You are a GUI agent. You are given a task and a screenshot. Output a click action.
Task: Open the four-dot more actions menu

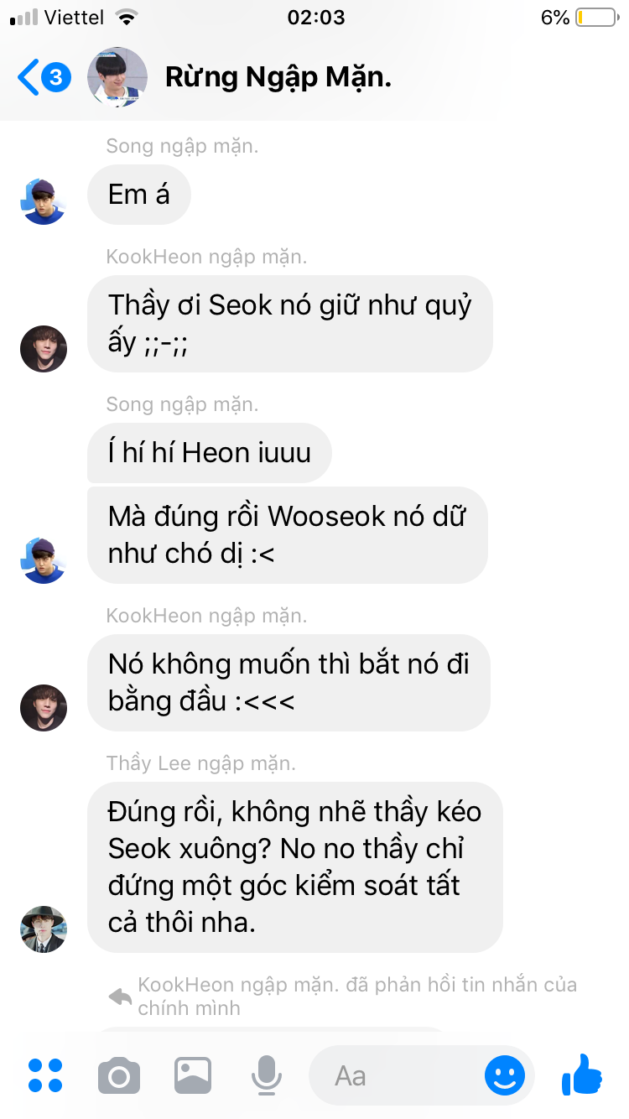[45, 1075]
